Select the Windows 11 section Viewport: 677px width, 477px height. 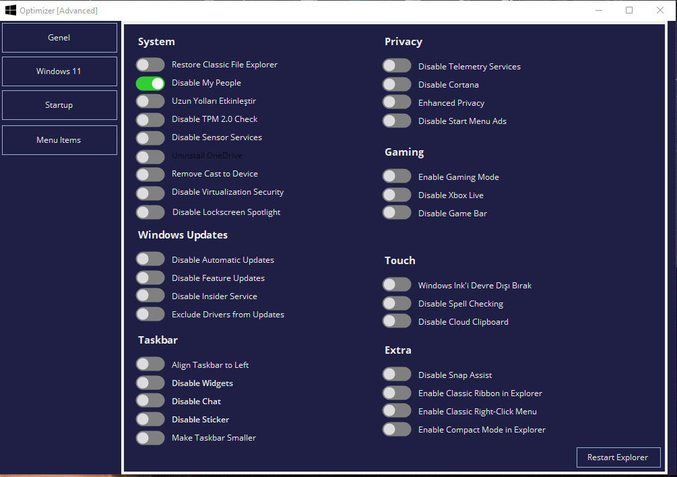click(x=59, y=71)
